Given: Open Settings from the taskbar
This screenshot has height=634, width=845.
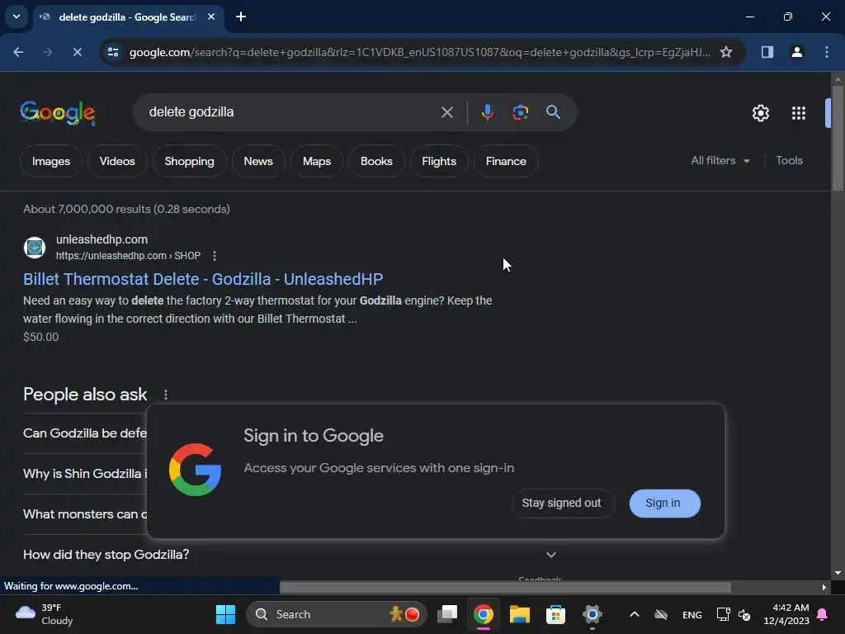Looking at the screenshot, I should point(592,614).
